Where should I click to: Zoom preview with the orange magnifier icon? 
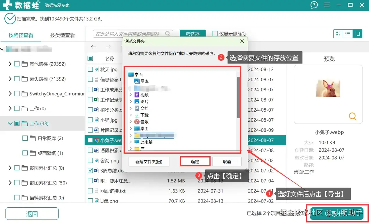352,116
